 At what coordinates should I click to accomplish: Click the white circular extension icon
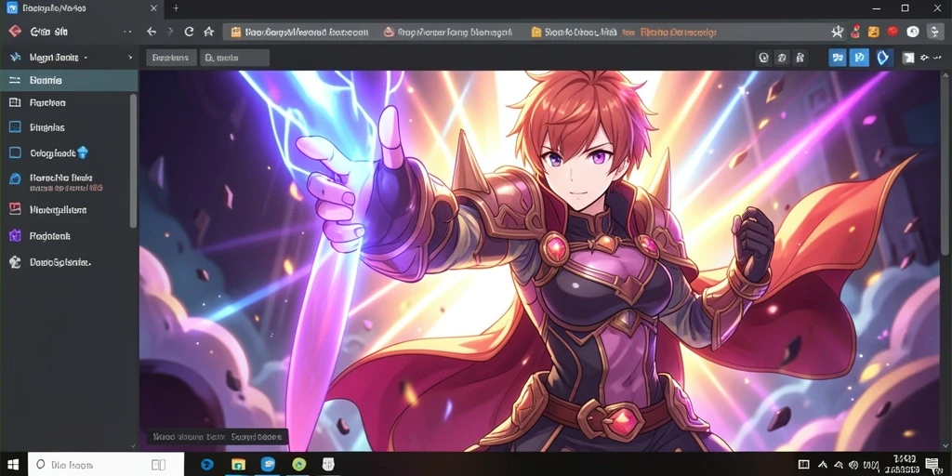(913, 33)
